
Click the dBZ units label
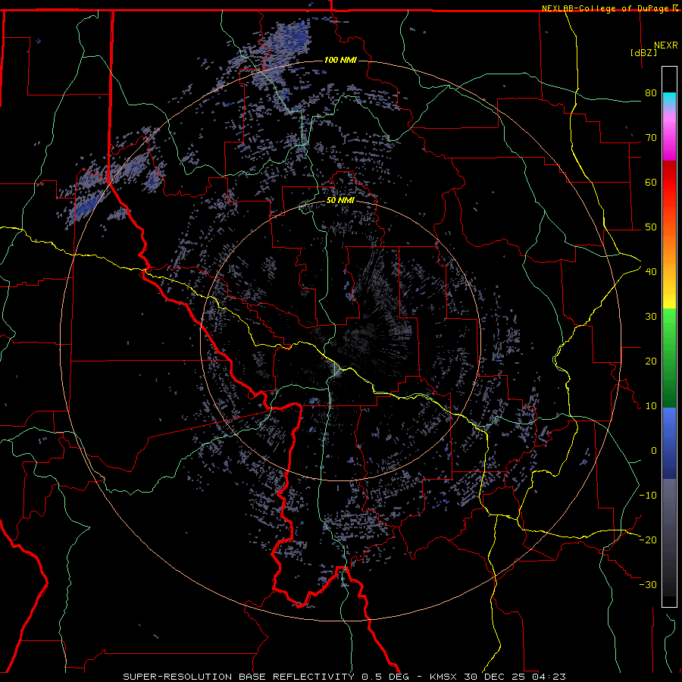tap(643, 52)
